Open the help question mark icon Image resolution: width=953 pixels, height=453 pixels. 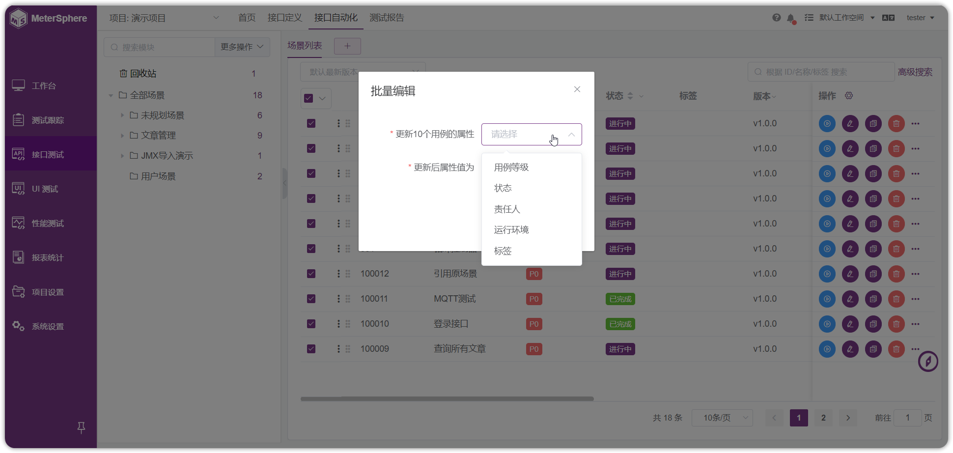click(777, 18)
